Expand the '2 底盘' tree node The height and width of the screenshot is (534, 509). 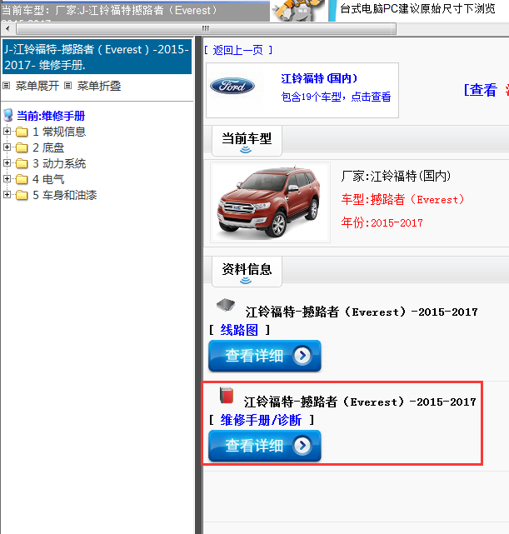[7, 147]
